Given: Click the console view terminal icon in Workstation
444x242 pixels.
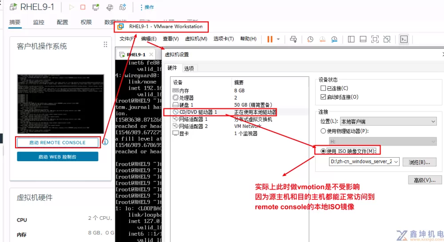Looking at the screenshot, I should (x=404, y=39).
